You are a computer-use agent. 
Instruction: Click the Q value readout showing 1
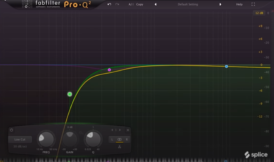(x=93, y=127)
